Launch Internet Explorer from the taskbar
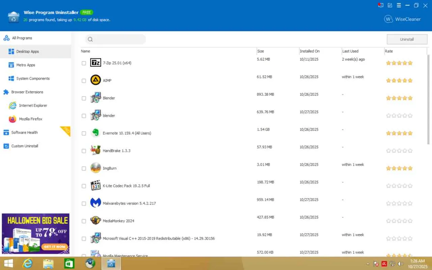 [27, 263]
